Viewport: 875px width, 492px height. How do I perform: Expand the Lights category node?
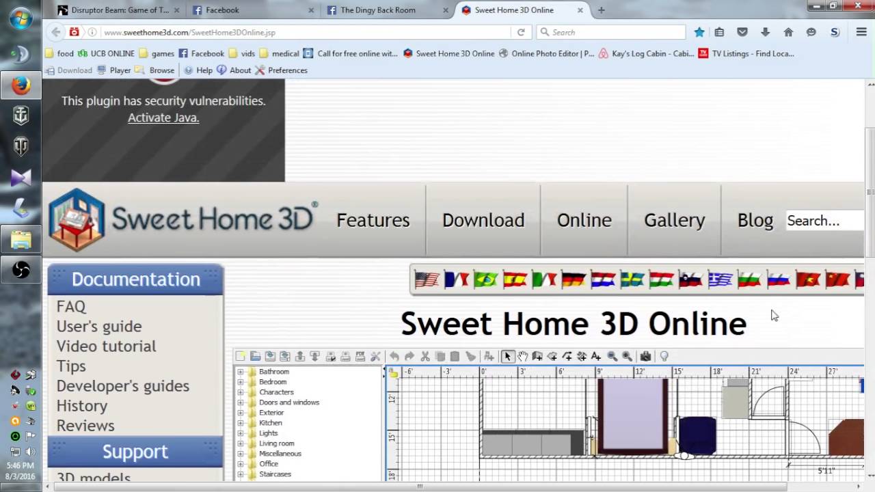point(240,433)
